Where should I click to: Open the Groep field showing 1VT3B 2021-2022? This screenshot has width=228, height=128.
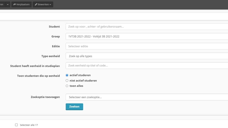tap(147, 36)
